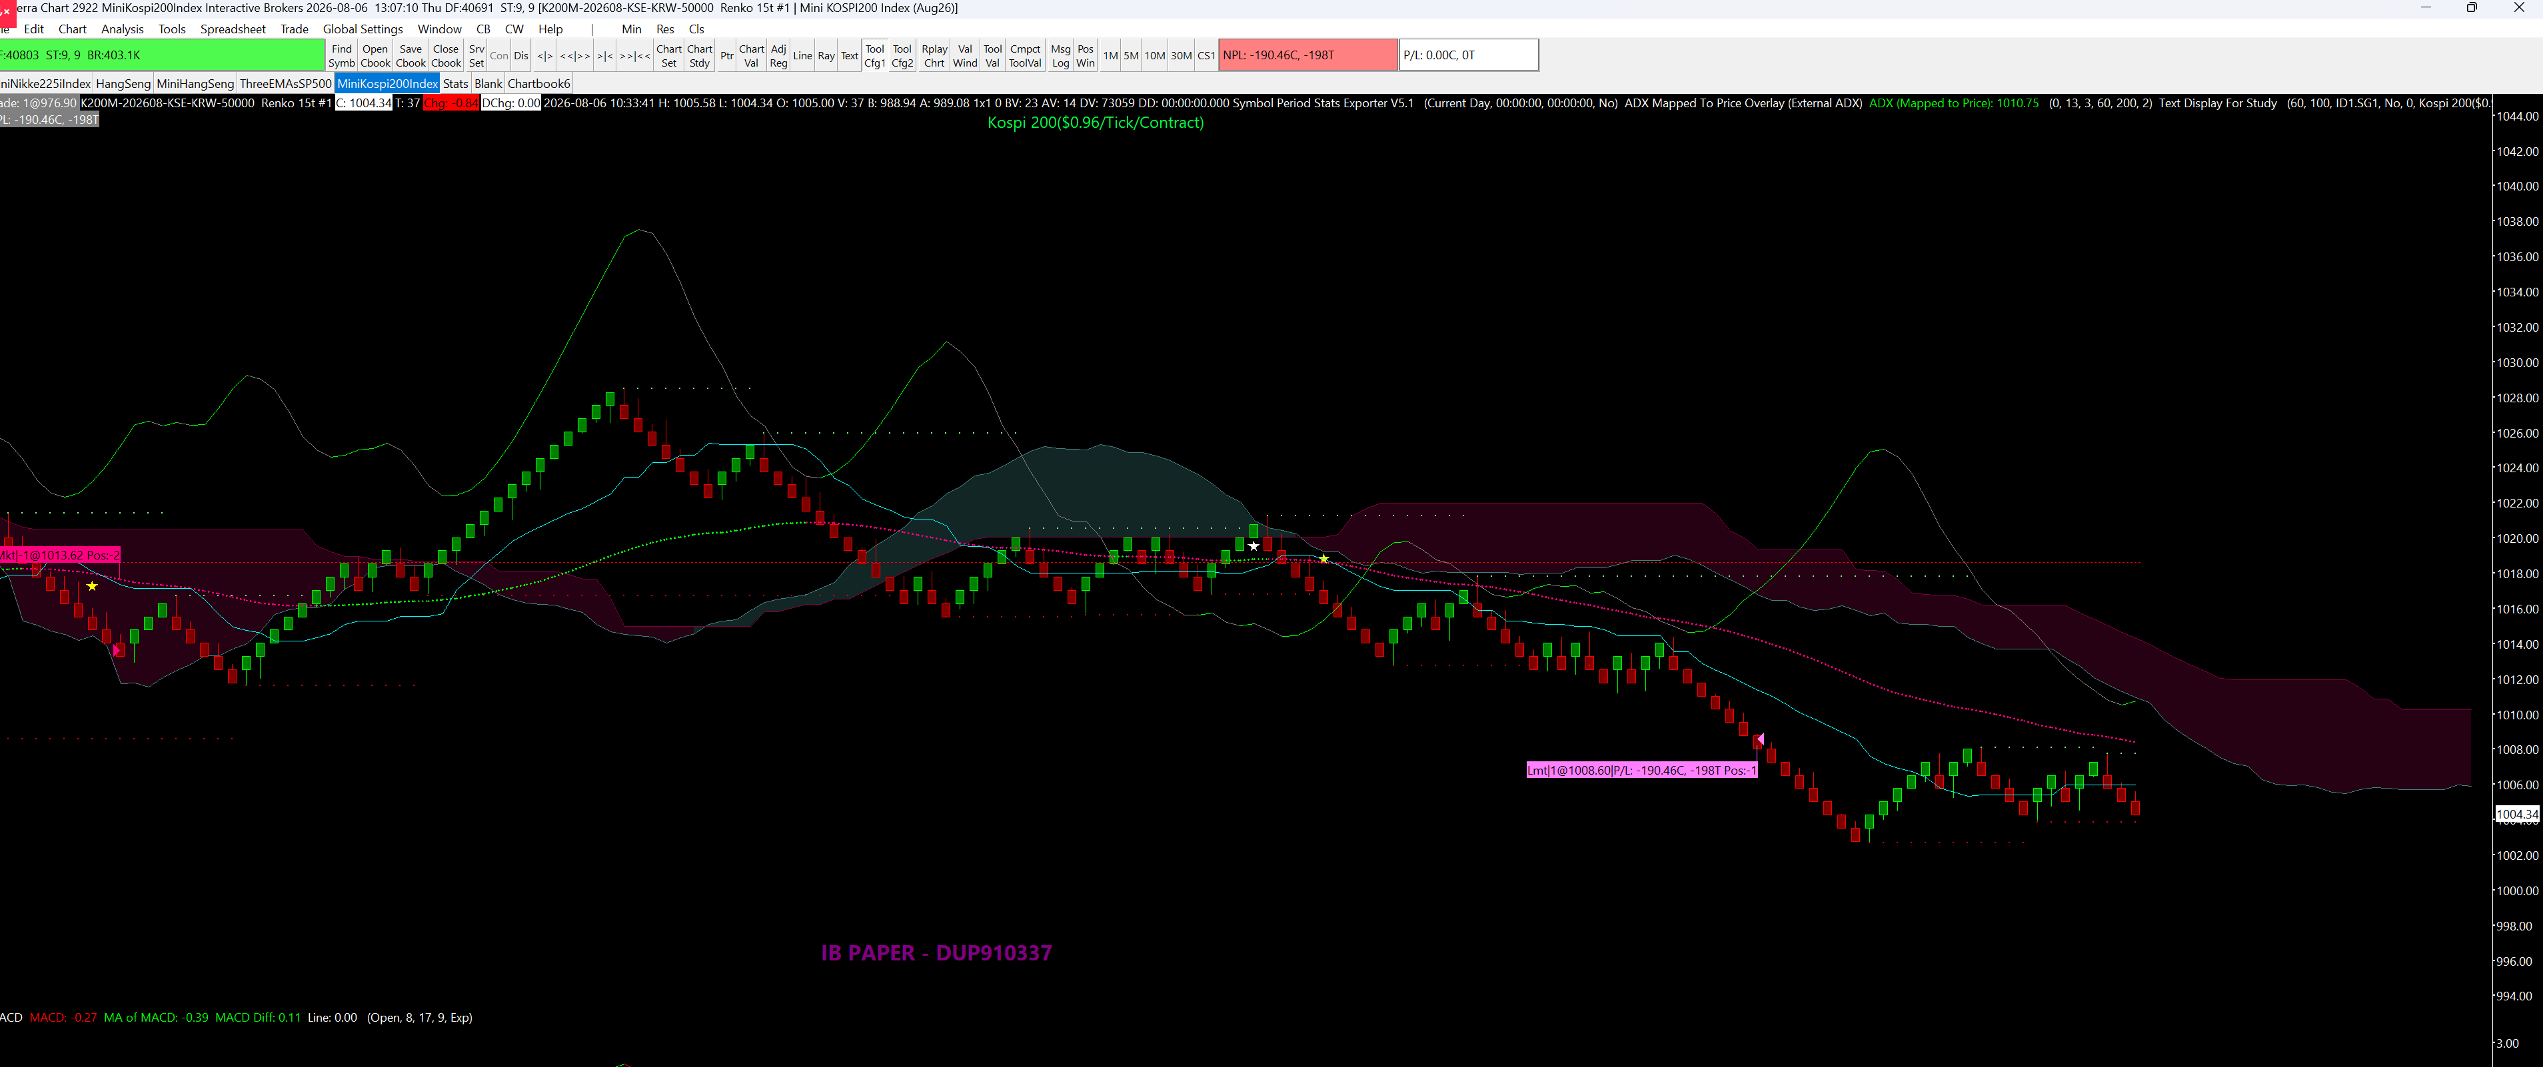Open the Msg Log window
This screenshot has width=2543, height=1067.
coord(1060,55)
